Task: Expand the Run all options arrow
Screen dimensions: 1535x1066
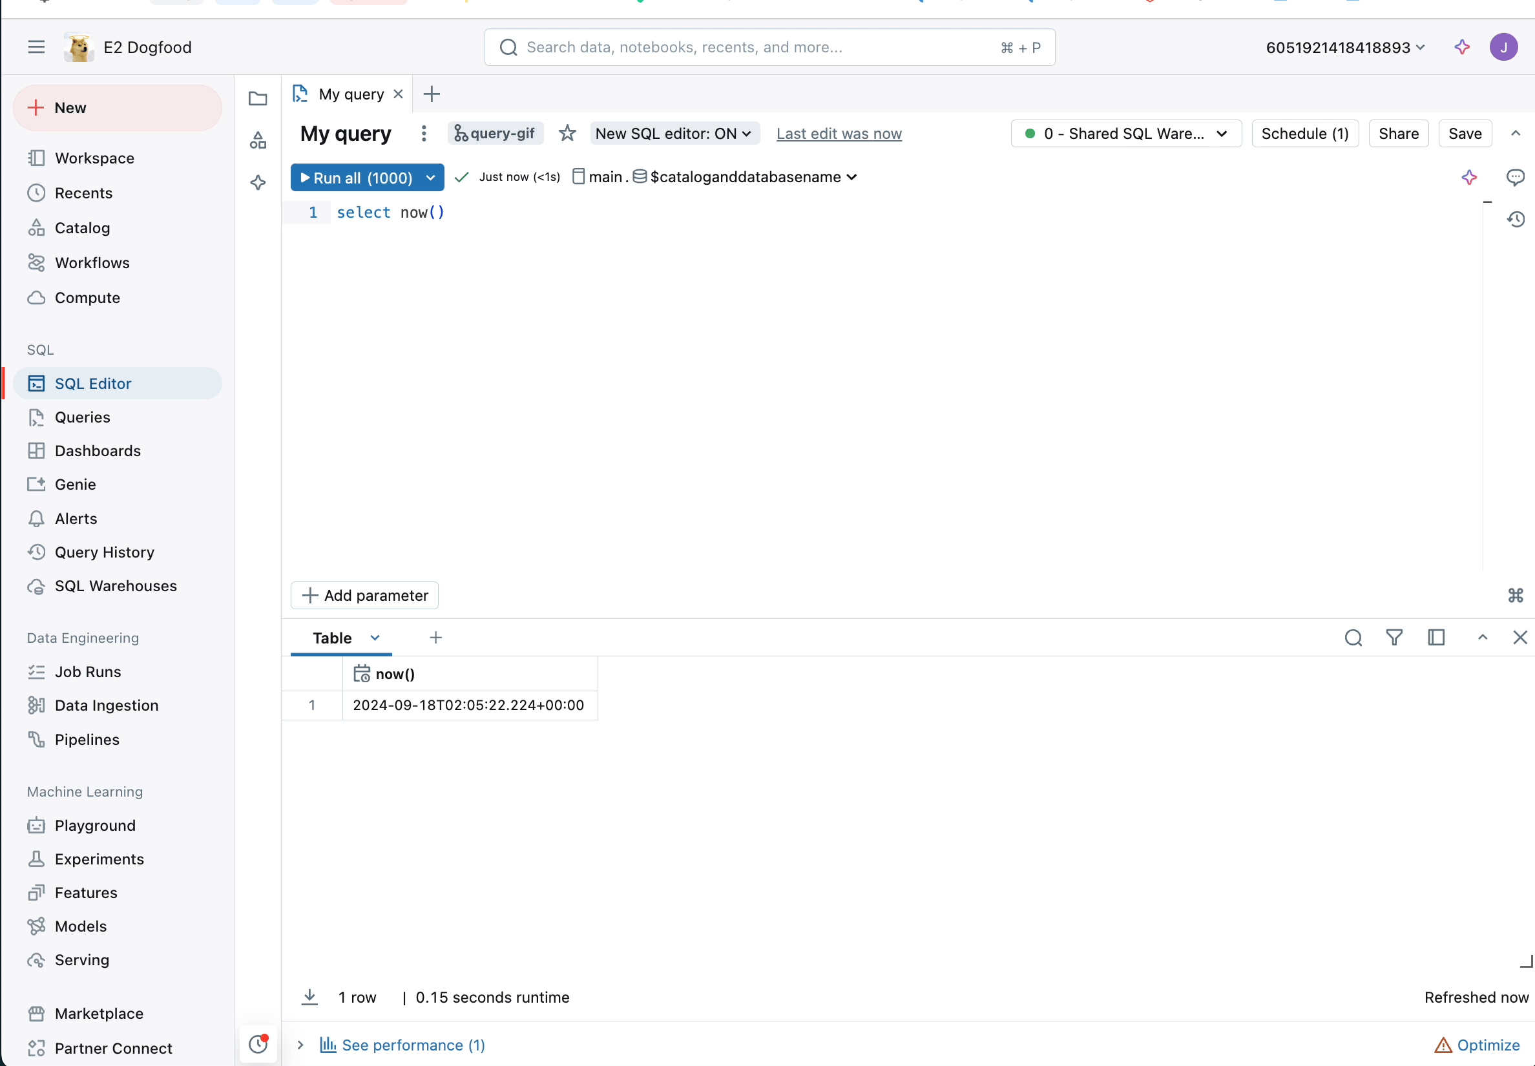Action: (431, 178)
